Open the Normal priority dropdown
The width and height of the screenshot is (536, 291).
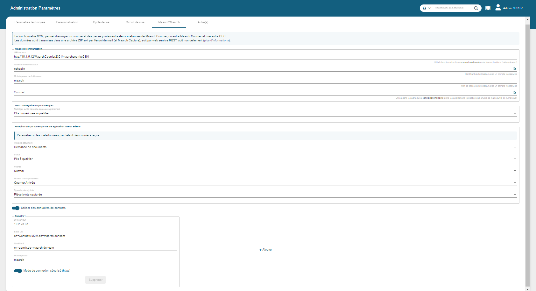click(x=515, y=171)
